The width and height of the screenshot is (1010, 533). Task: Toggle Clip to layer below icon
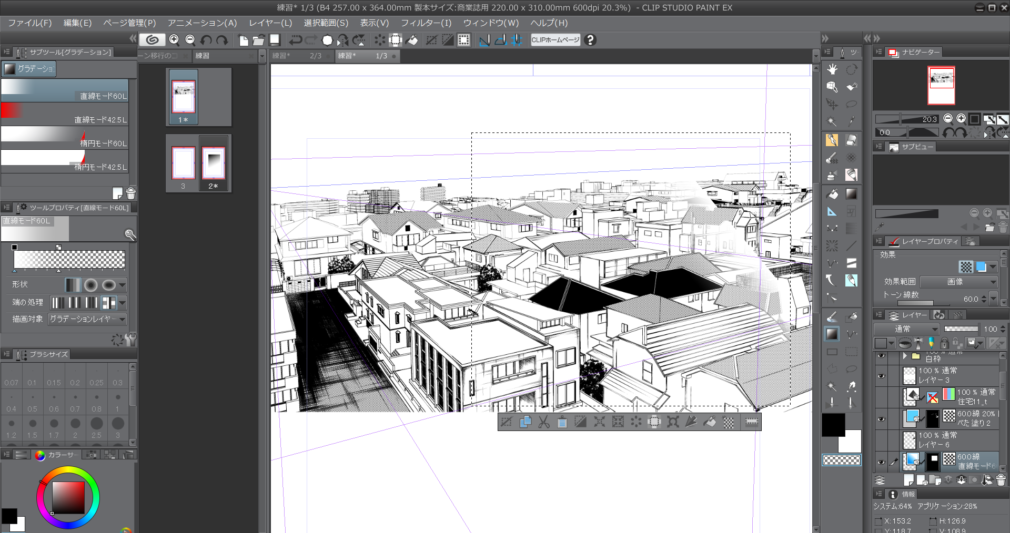coord(905,343)
